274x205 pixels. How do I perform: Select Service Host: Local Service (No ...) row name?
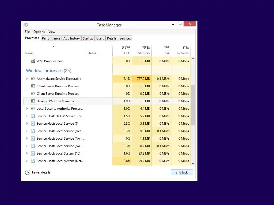(x=60, y=146)
